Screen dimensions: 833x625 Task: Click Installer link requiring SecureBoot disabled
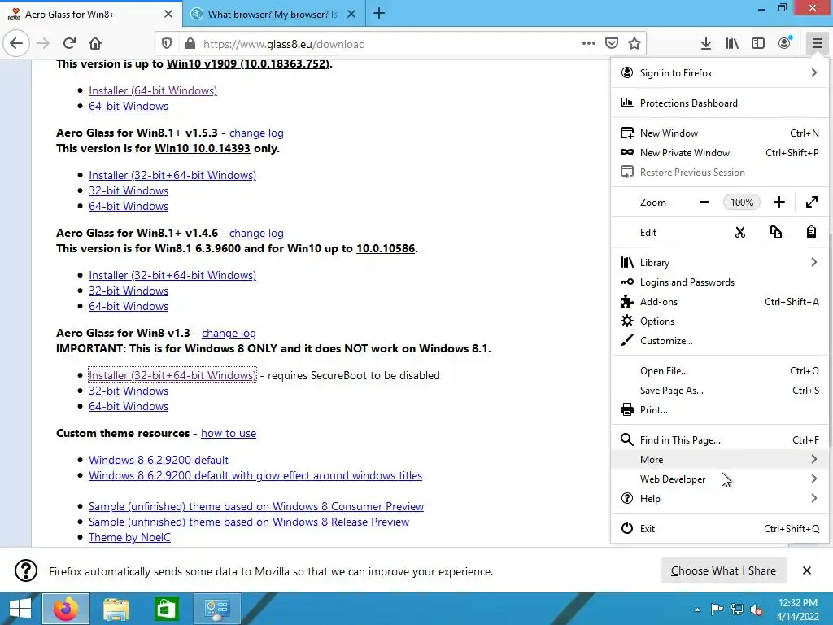(172, 375)
